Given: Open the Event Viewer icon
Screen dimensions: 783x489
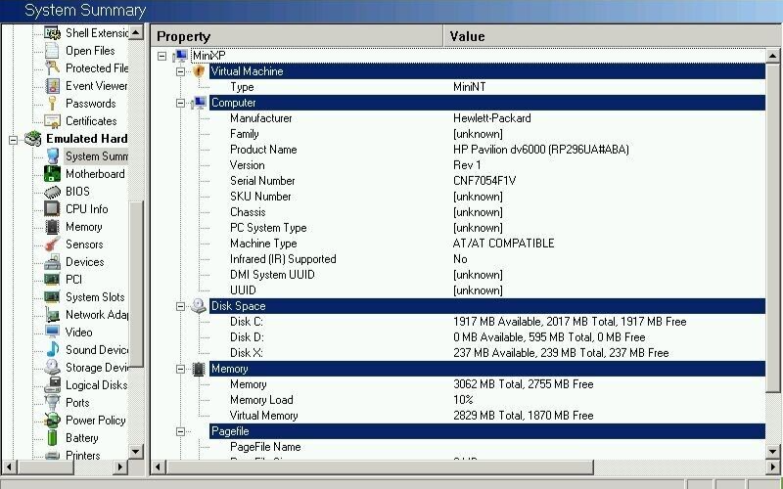Looking at the screenshot, I should 52,86.
